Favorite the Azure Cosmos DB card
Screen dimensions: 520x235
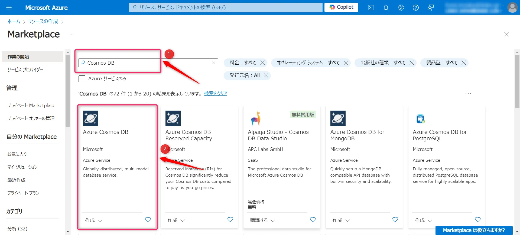148,220
